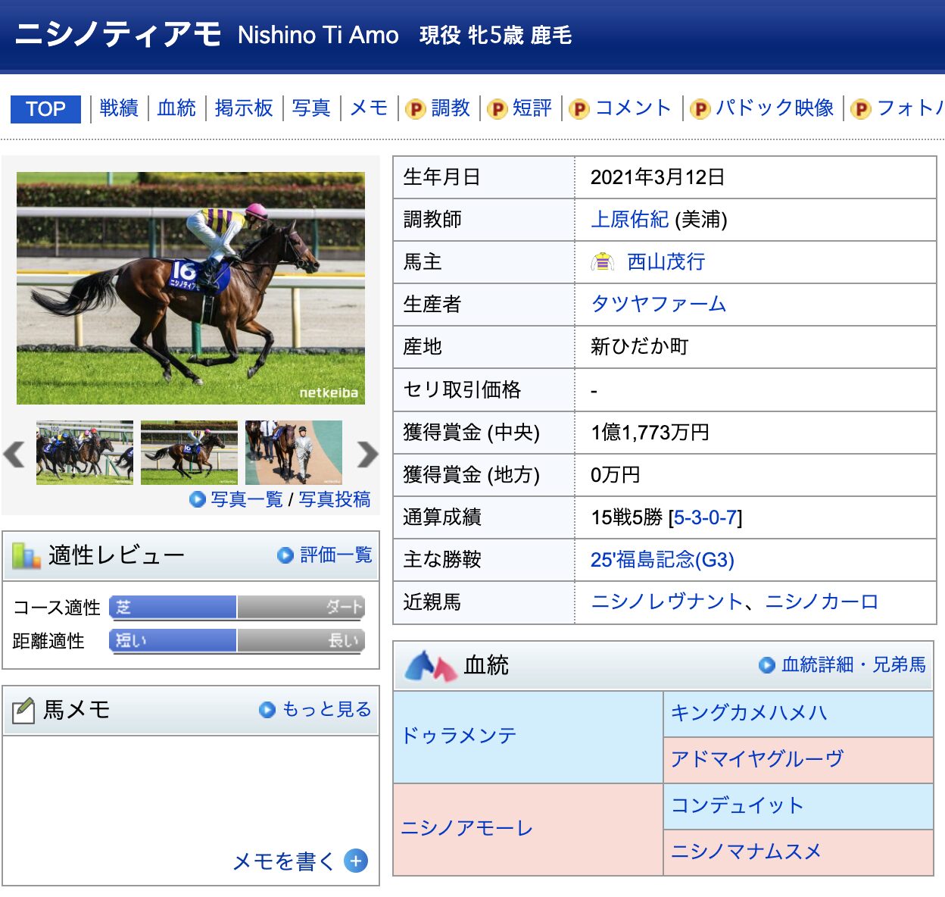Click the horse name ニシノティアモ heading

(x=118, y=35)
